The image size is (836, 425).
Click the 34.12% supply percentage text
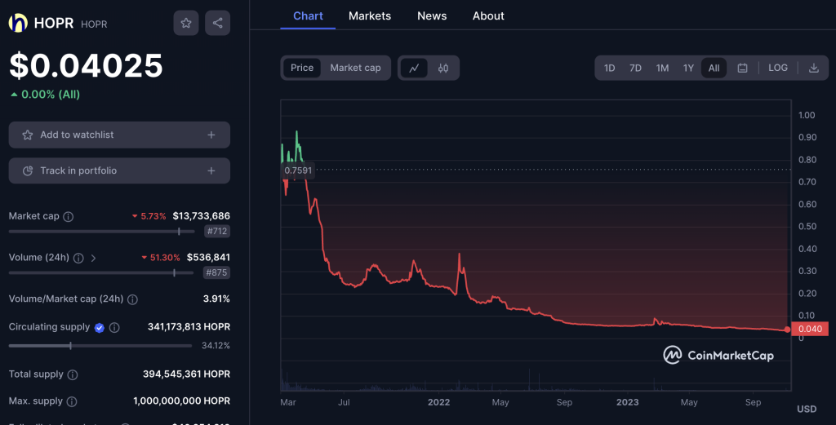[x=216, y=346]
